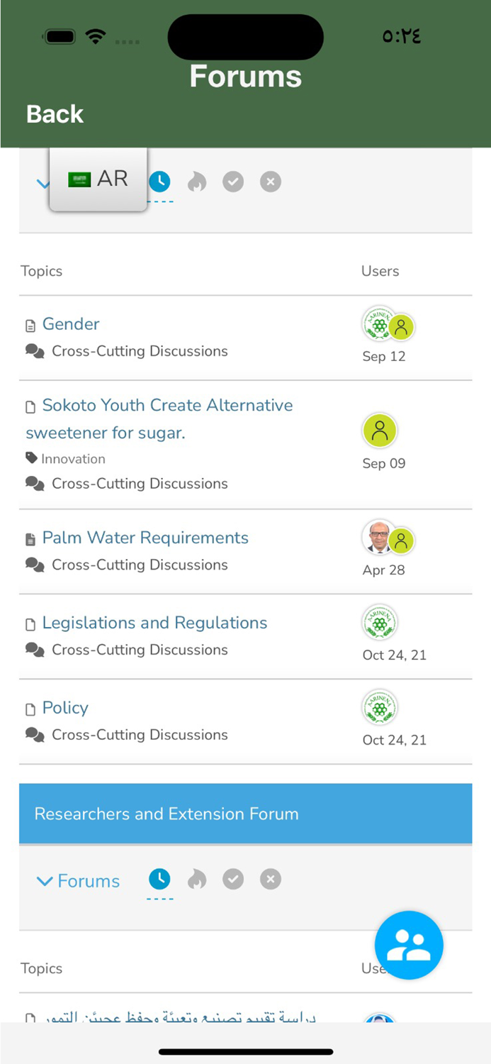This screenshot has height=1064, width=491.
Task: Open the blue users floating action button
Action: click(x=409, y=945)
